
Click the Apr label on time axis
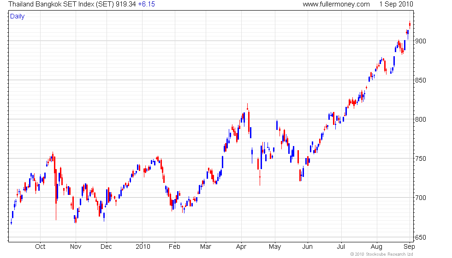(241, 247)
